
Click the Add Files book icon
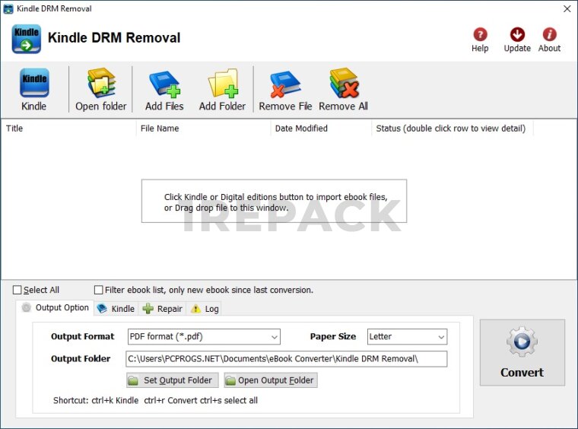click(x=164, y=83)
